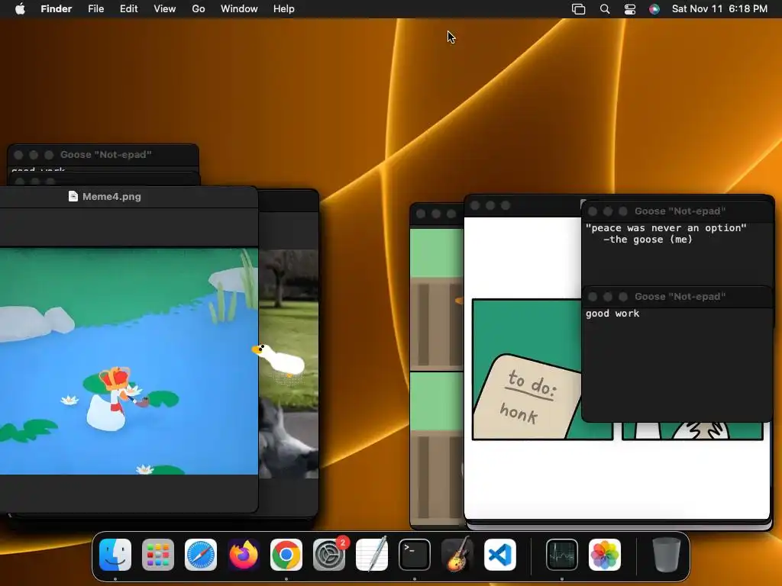Open the Finder menu in menu bar
Viewport: 782px width, 586px height.
coord(57,9)
